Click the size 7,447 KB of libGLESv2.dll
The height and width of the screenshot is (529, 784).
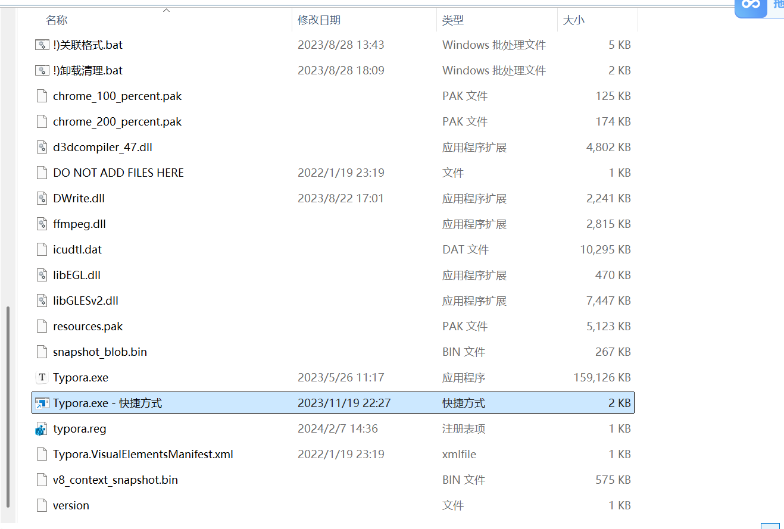pos(608,301)
